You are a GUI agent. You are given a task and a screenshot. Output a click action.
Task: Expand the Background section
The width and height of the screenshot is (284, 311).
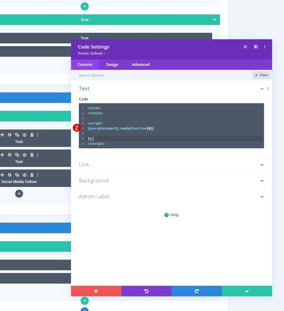click(262, 181)
